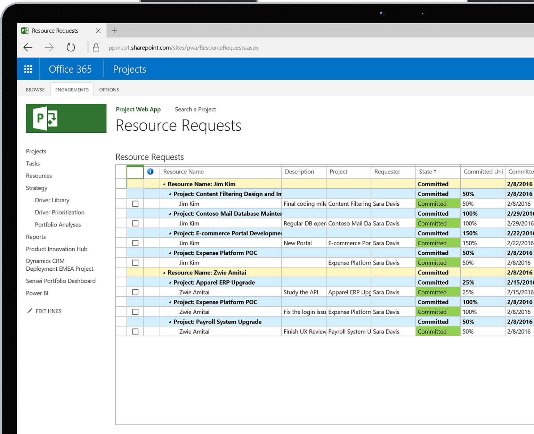Open the Office 365 app launcher
534x434 pixels.
[x=28, y=69]
